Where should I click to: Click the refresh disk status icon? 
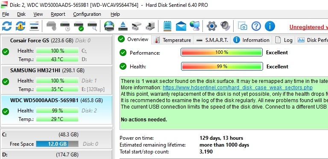[x=7, y=26]
